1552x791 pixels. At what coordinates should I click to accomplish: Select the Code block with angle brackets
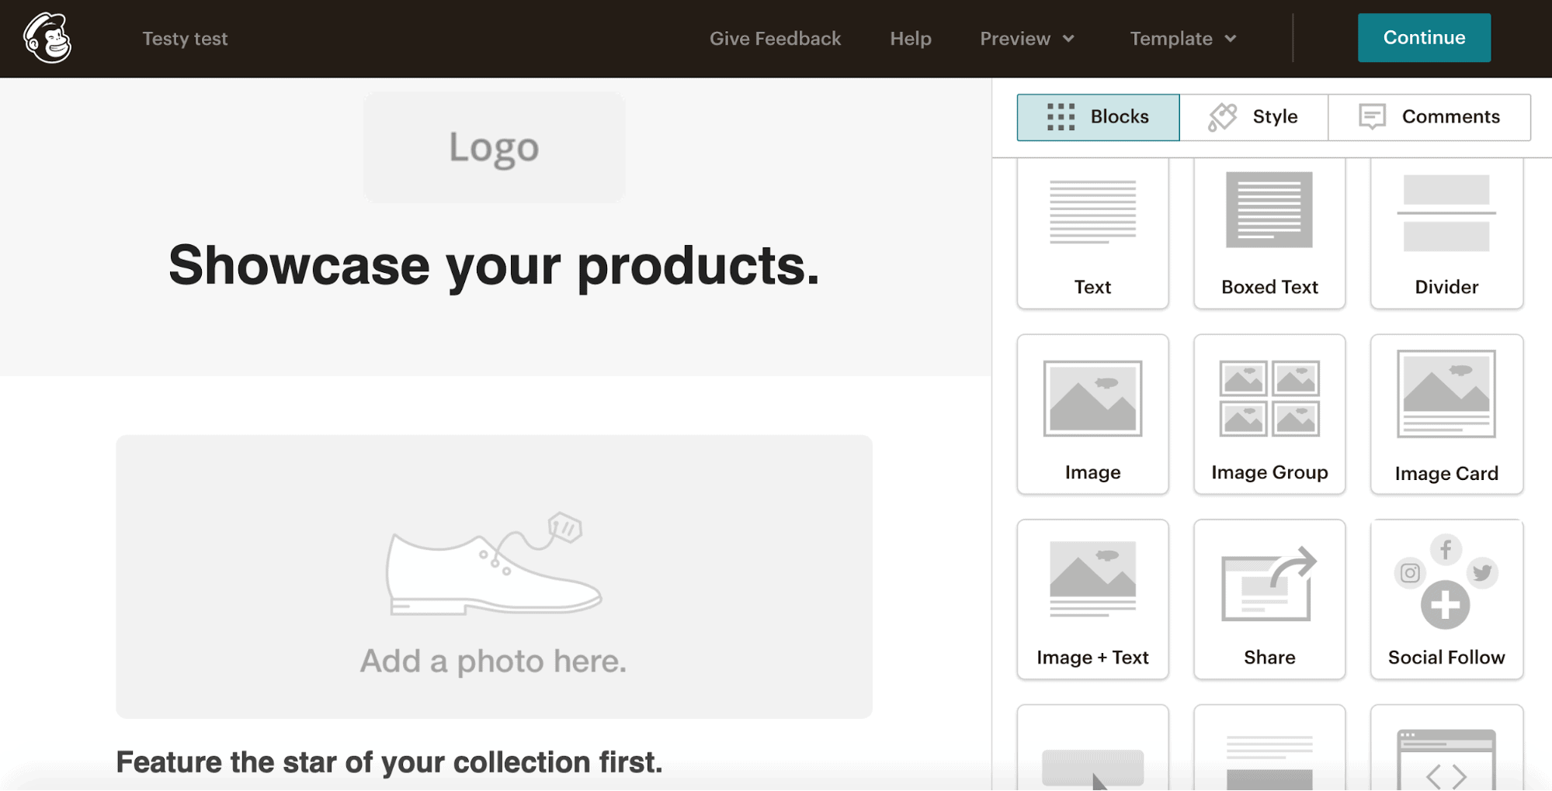[x=1446, y=749]
